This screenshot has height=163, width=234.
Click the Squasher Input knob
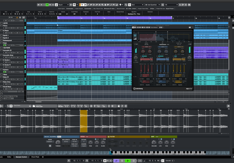[135, 58]
